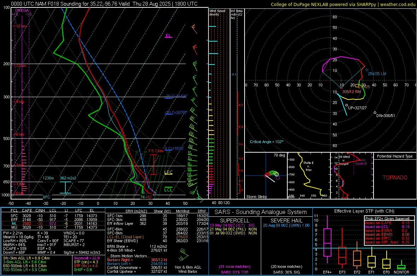This screenshot has width=417, height=276.
Task: Click the orange mean wind square on hodograph
Action: point(357,86)
